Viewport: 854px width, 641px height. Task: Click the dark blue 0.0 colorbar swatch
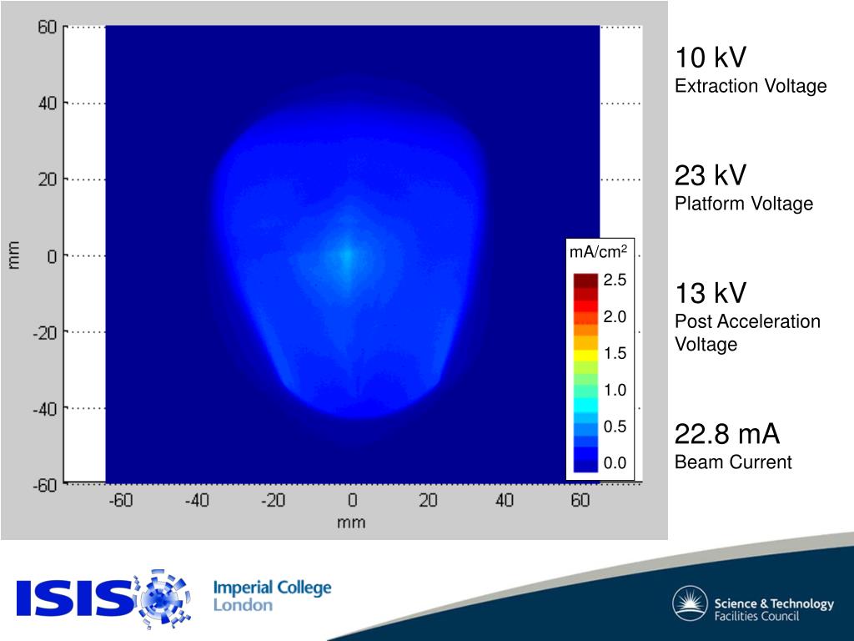(585, 465)
